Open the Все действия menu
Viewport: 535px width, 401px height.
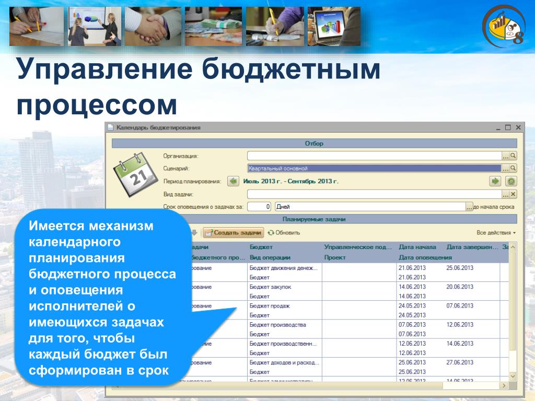pyautogui.click(x=496, y=233)
